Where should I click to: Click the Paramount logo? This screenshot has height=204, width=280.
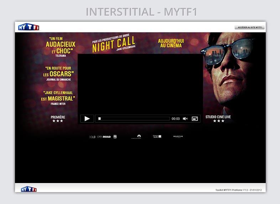tap(136, 137)
